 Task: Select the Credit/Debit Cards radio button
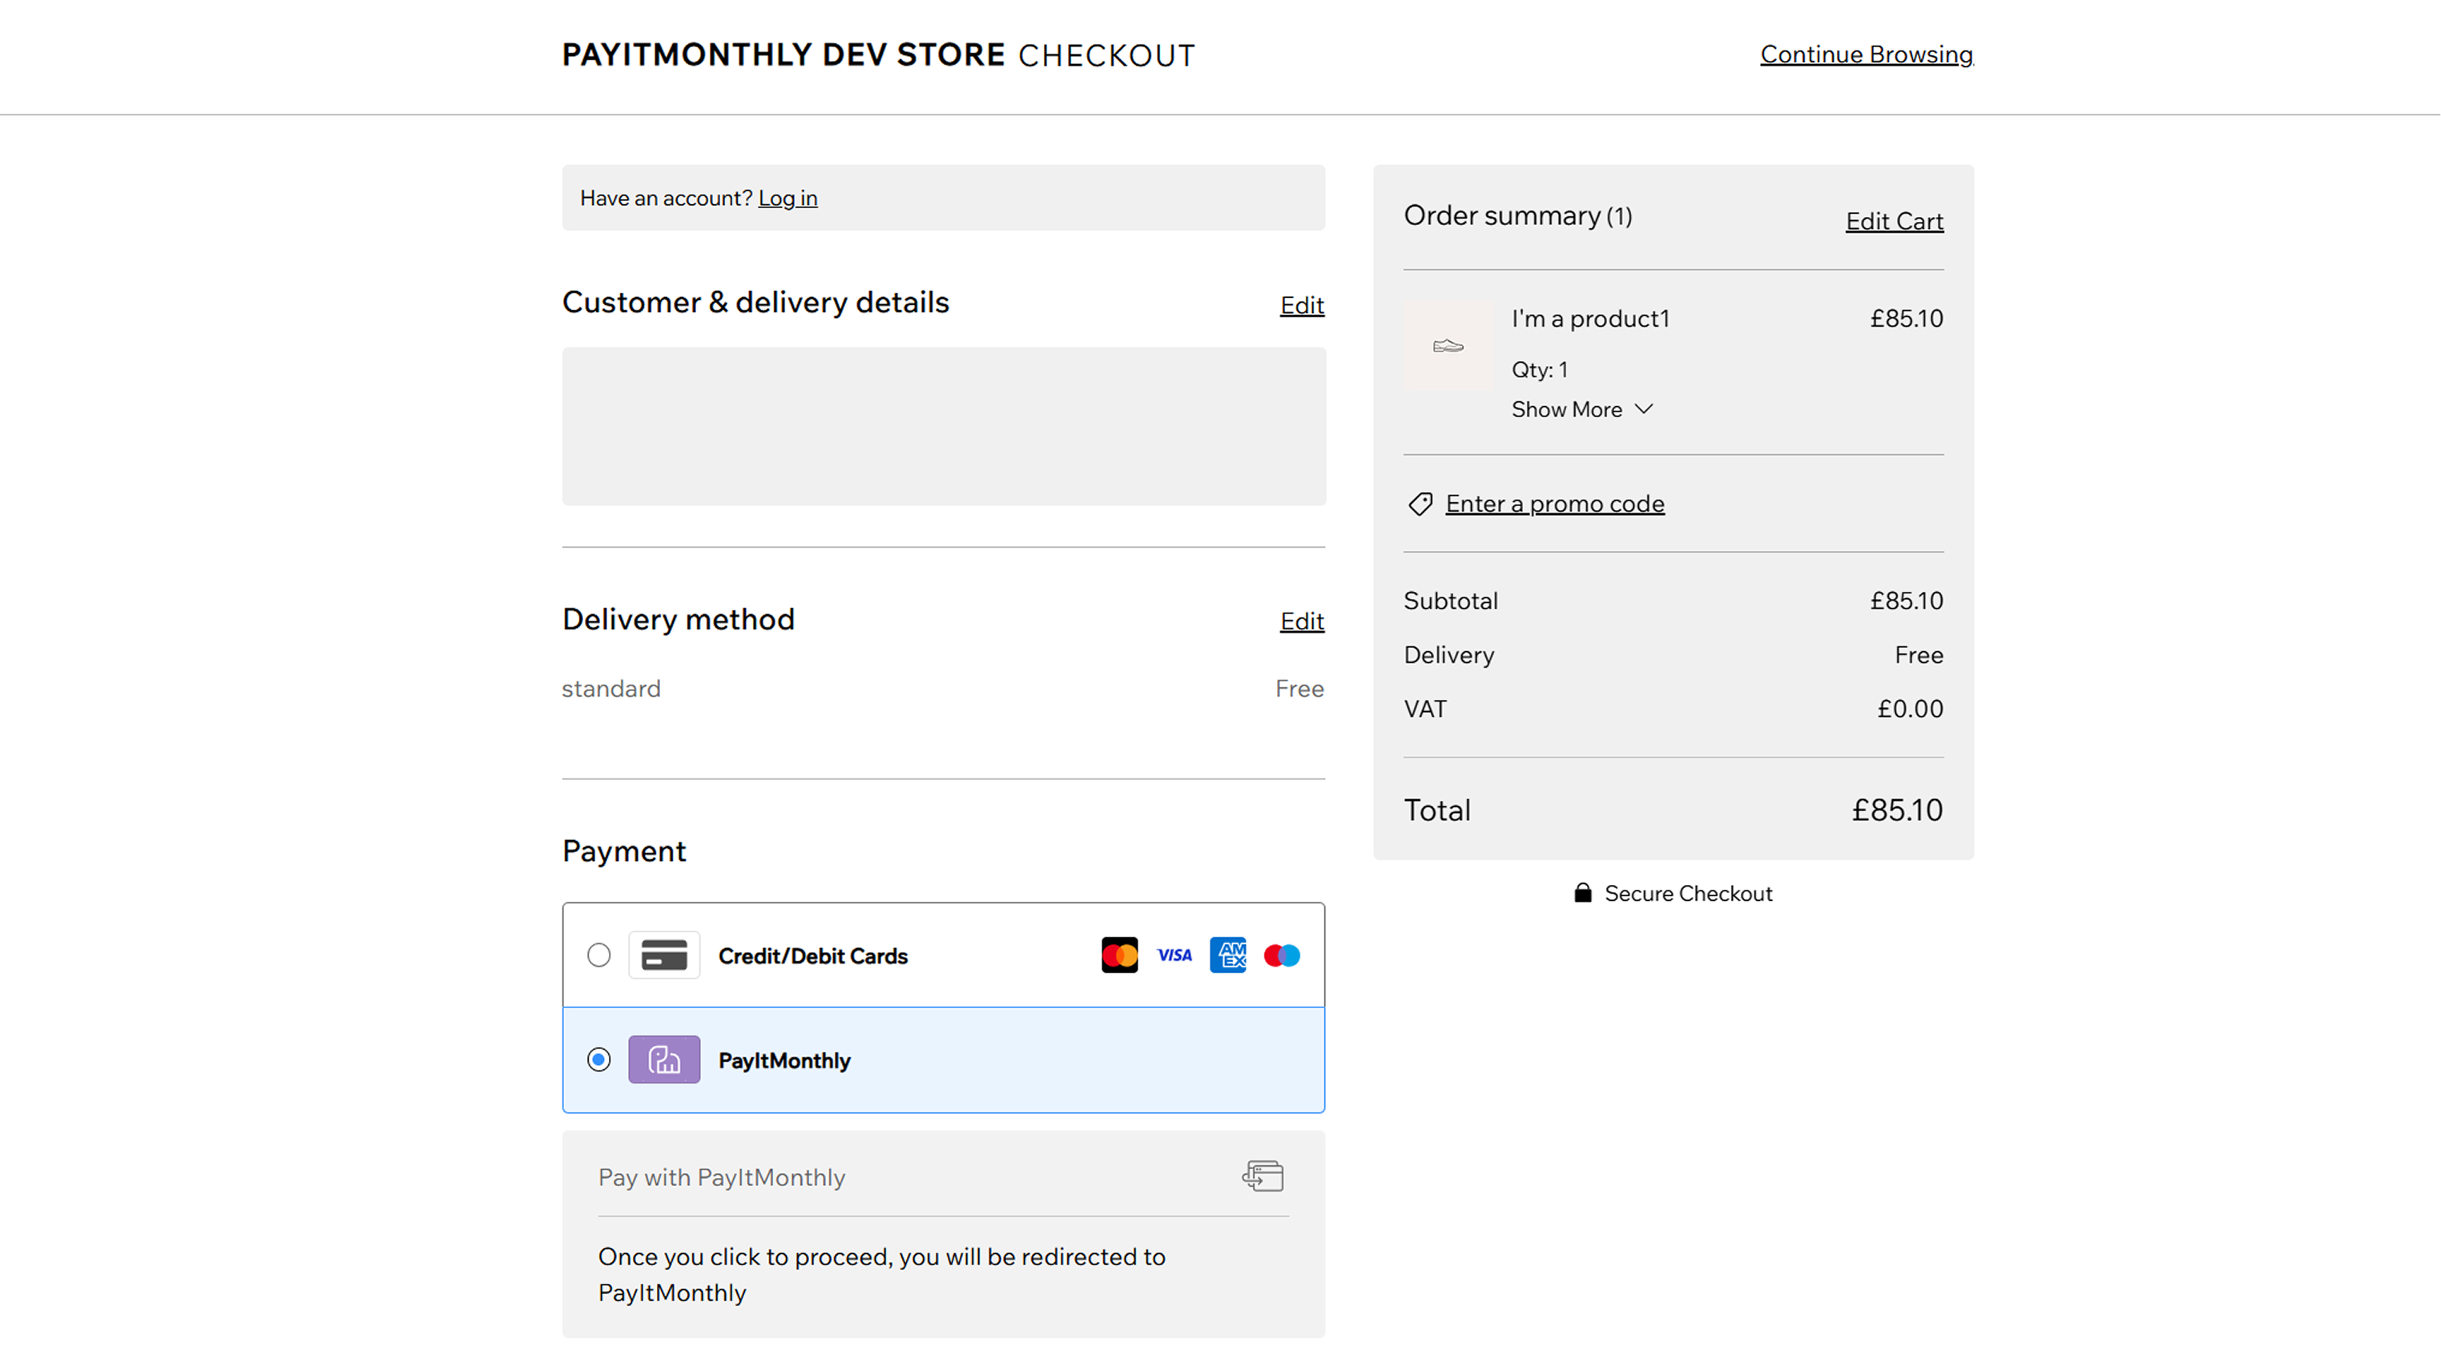(x=599, y=955)
